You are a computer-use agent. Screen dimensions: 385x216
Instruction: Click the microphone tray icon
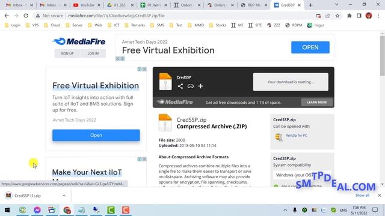pyautogui.click(x=295, y=210)
